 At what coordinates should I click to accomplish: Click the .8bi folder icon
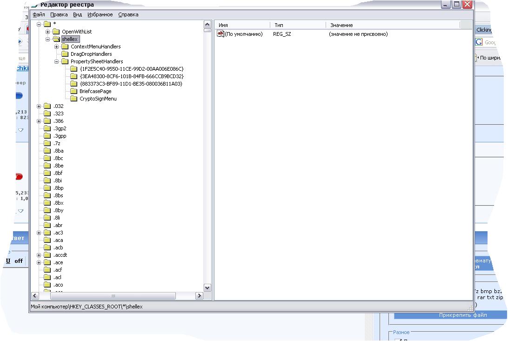coord(47,181)
